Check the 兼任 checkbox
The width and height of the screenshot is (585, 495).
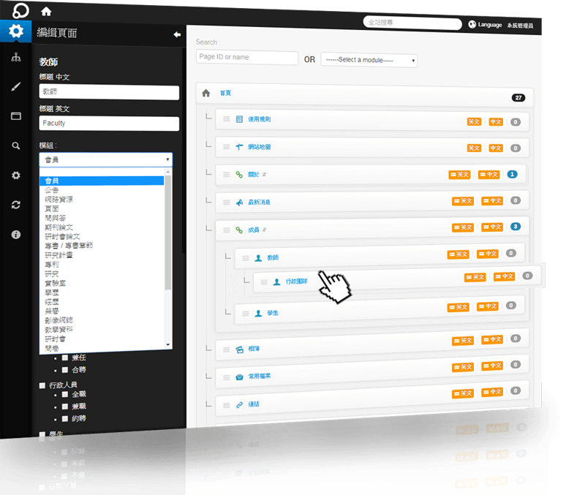(x=66, y=358)
